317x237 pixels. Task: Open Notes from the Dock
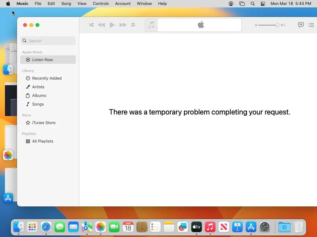(x=169, y=227)
